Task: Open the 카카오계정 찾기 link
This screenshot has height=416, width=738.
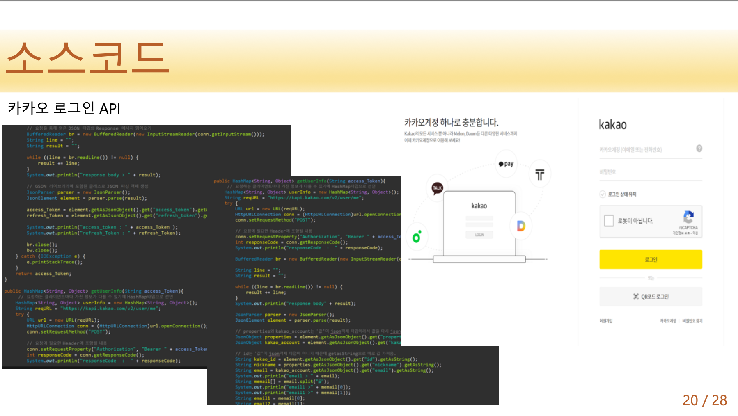Action: (668, 321)
